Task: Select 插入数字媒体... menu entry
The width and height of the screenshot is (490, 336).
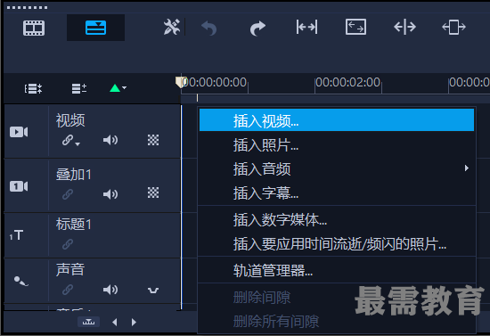Action: (x=337, y=219)
